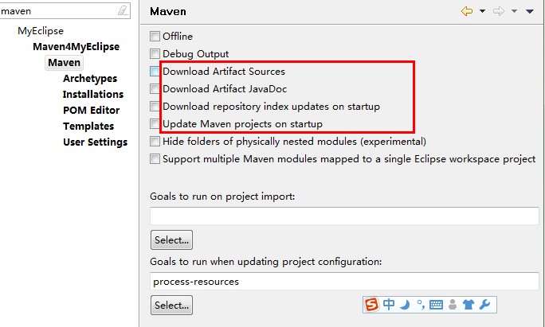Click the back navigation arrow icon
Image resolution: width=545 pixels, height=327 pixels.
pyautogui.click(x=467, y=11)
